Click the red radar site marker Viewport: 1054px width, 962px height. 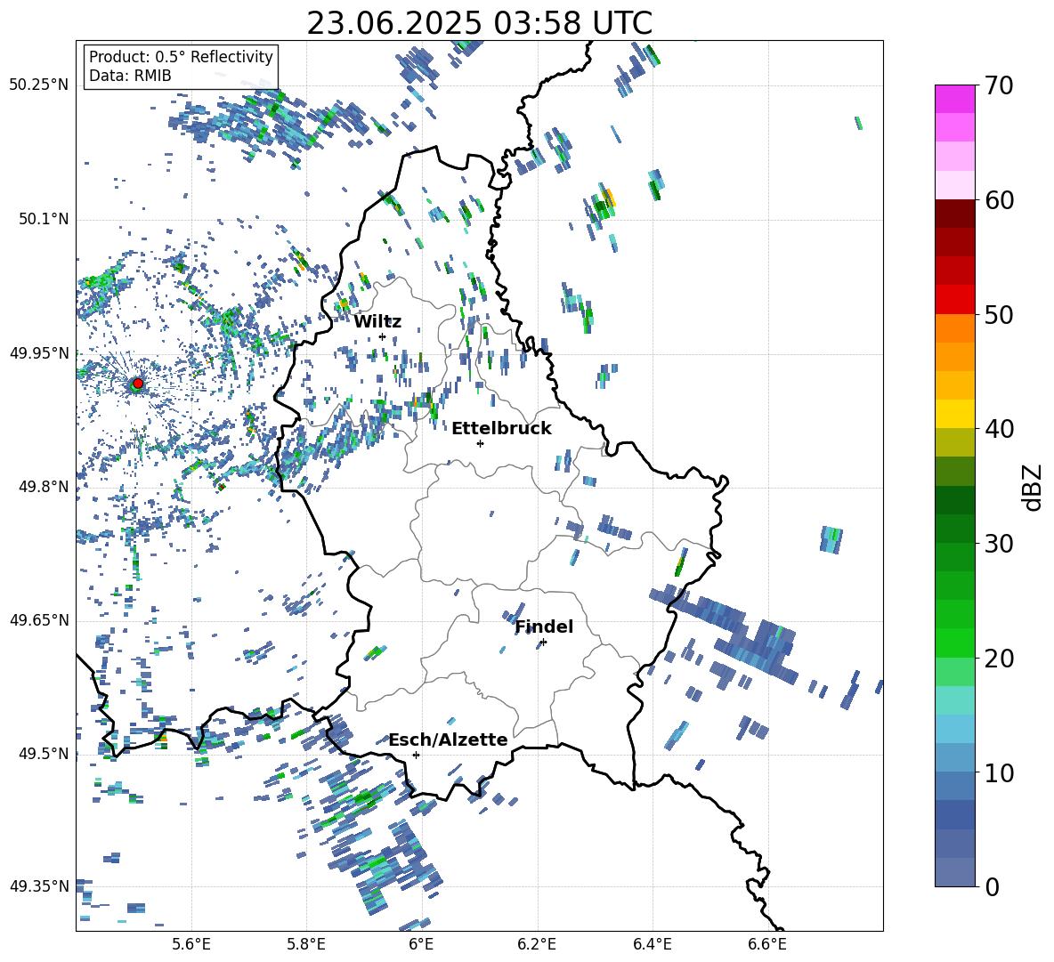click(x=137, y=384)
